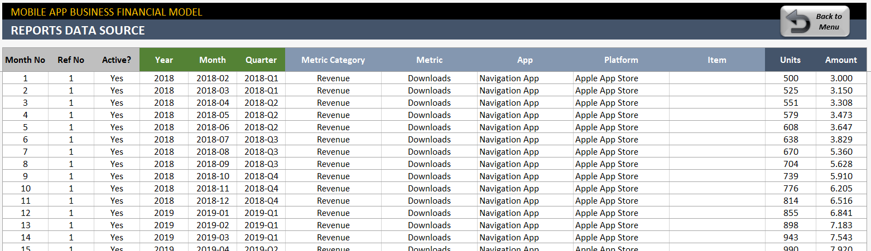Select the Amount cell 3.829
The width and height of the screenshot is (871, 251).
(841, 140)
